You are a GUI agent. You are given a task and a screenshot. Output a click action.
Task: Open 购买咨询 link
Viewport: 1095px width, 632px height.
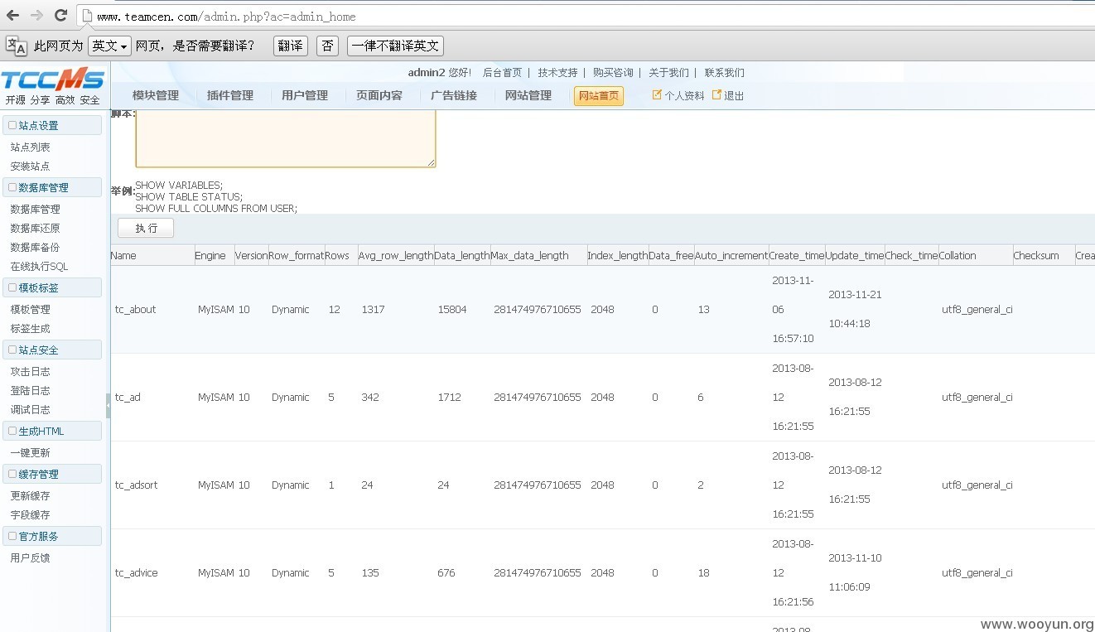pos(613,73)
